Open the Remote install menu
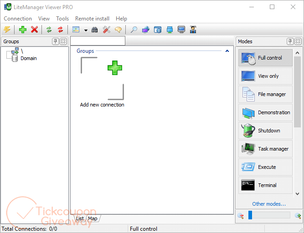 pos(92,19)
